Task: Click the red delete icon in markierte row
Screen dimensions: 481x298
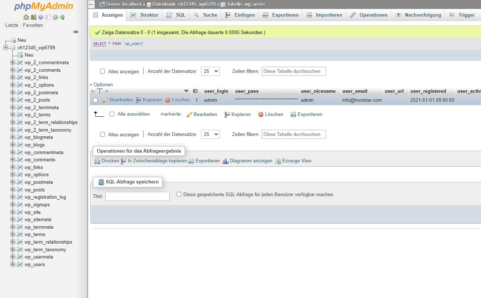Action: pyautogui.click(x=261, y=115)
